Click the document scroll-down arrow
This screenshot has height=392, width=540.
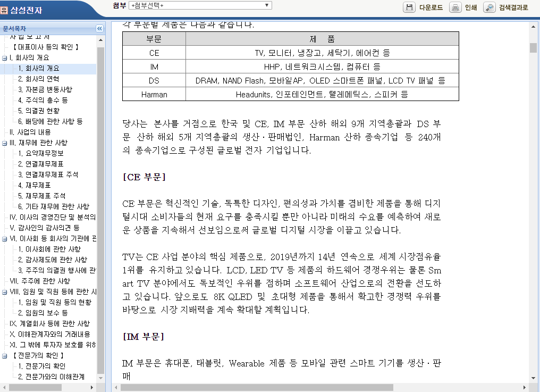coord(533,378)
